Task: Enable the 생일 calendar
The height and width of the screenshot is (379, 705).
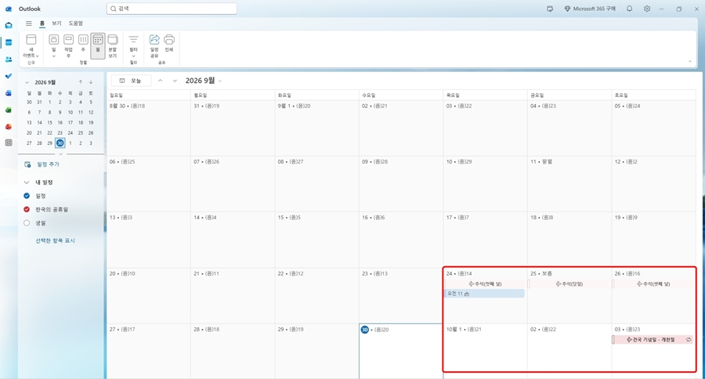Action: tap(27, 222)
